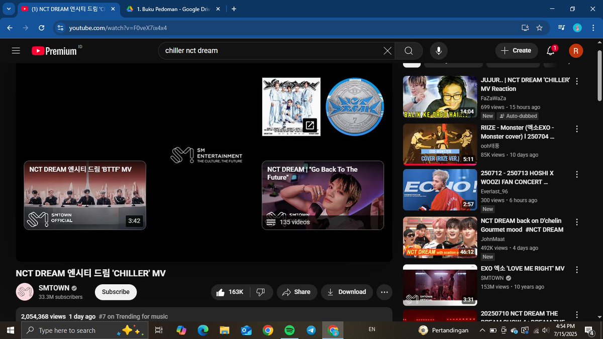Open File Explorer from taskbar
This screenshot has height=339, width=603.
[225, 330]
